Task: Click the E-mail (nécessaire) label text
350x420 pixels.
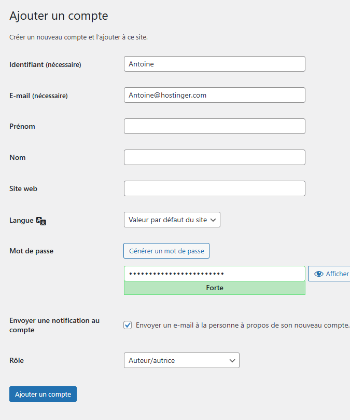Action: tap(38, 96)
